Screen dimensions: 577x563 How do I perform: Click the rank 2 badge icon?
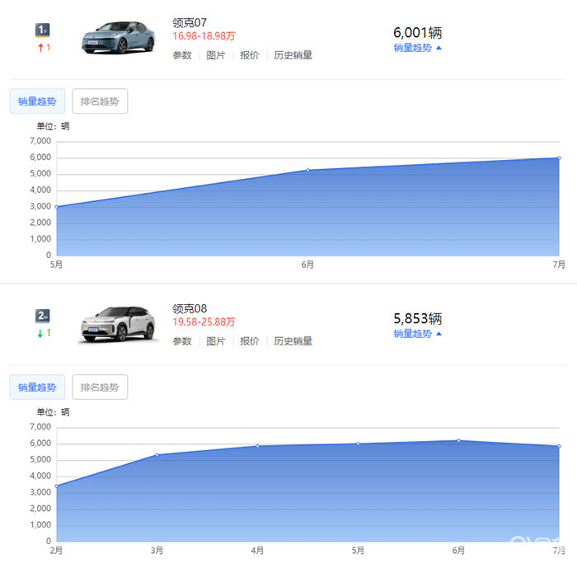point(42,316)
